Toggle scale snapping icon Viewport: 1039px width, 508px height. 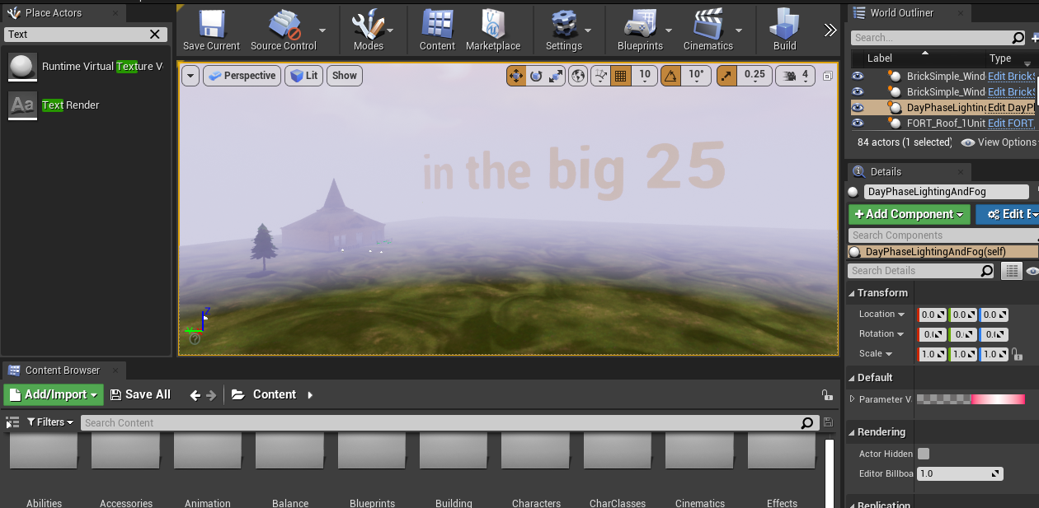pyautogui.click(x=726, y=76)
